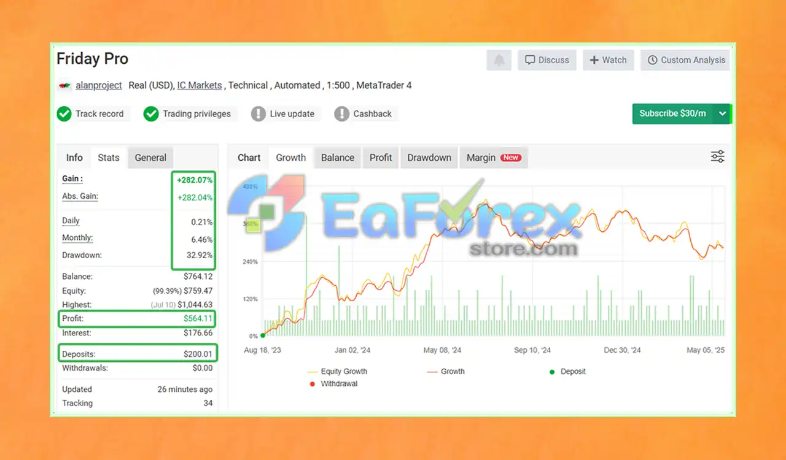Select the Growth chart tab
786x460 pixels.
point(291,158)
